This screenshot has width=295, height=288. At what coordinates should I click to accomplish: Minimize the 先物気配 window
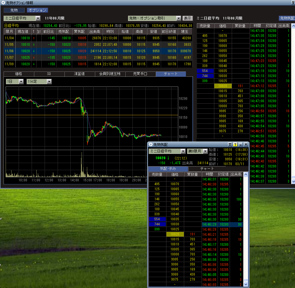240,144
